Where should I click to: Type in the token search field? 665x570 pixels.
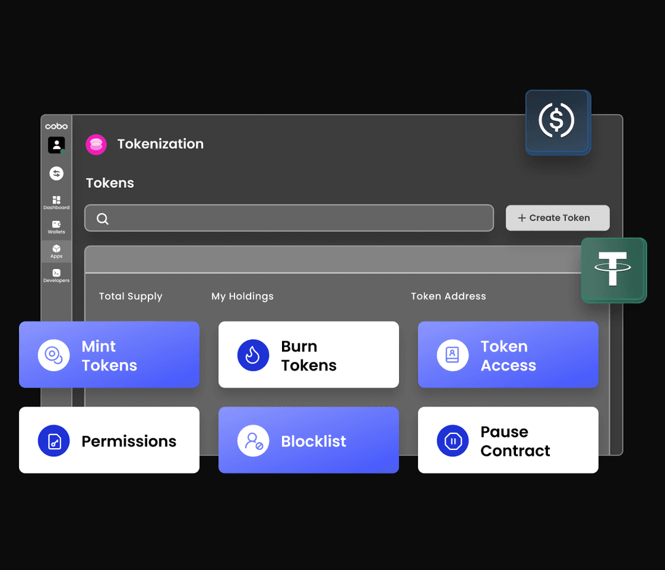pos(296,219)
